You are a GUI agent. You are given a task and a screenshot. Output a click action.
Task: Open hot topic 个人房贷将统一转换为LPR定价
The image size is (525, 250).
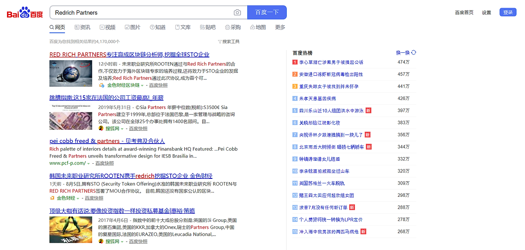(331, 220)
